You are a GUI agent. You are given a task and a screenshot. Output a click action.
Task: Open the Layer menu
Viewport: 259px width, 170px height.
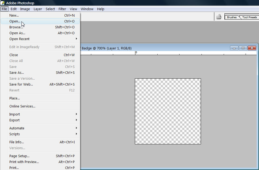click(x=38, y=9)
